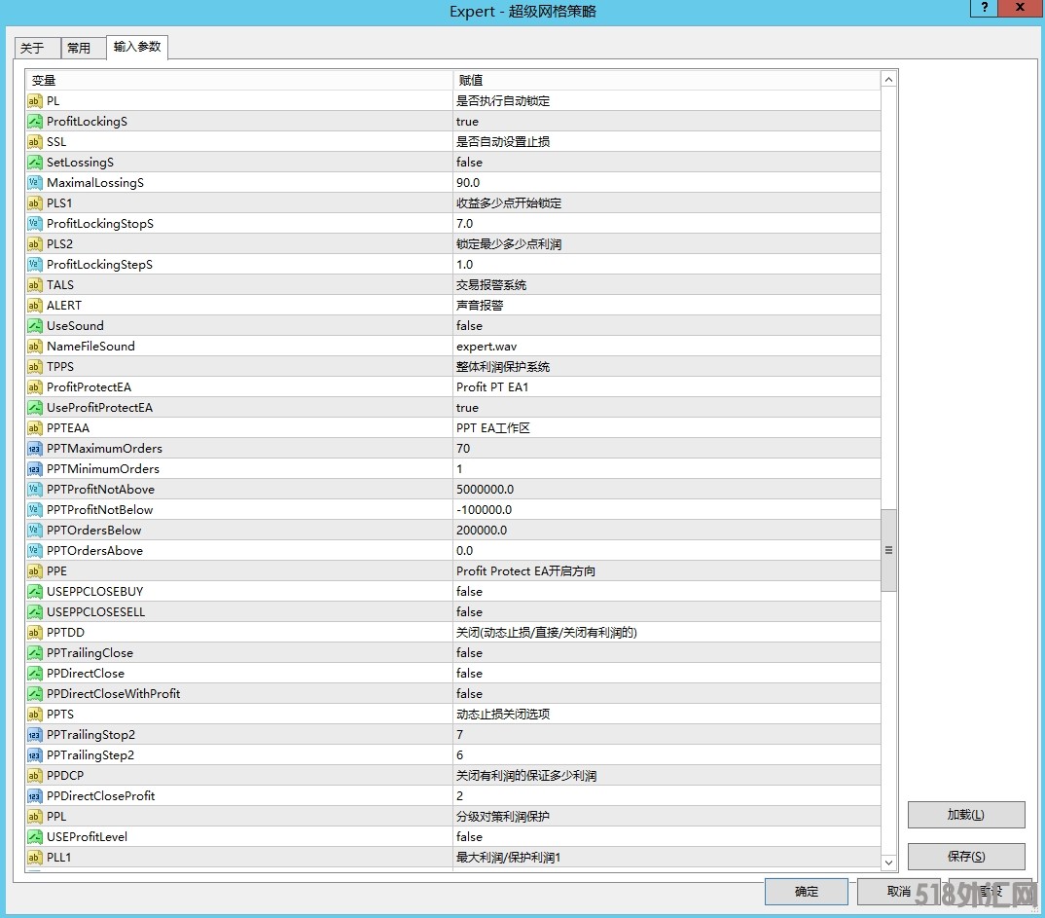This screenshot has width=1045, height=918.
Task: Select the PPE variable name
Action: [56, 571]
